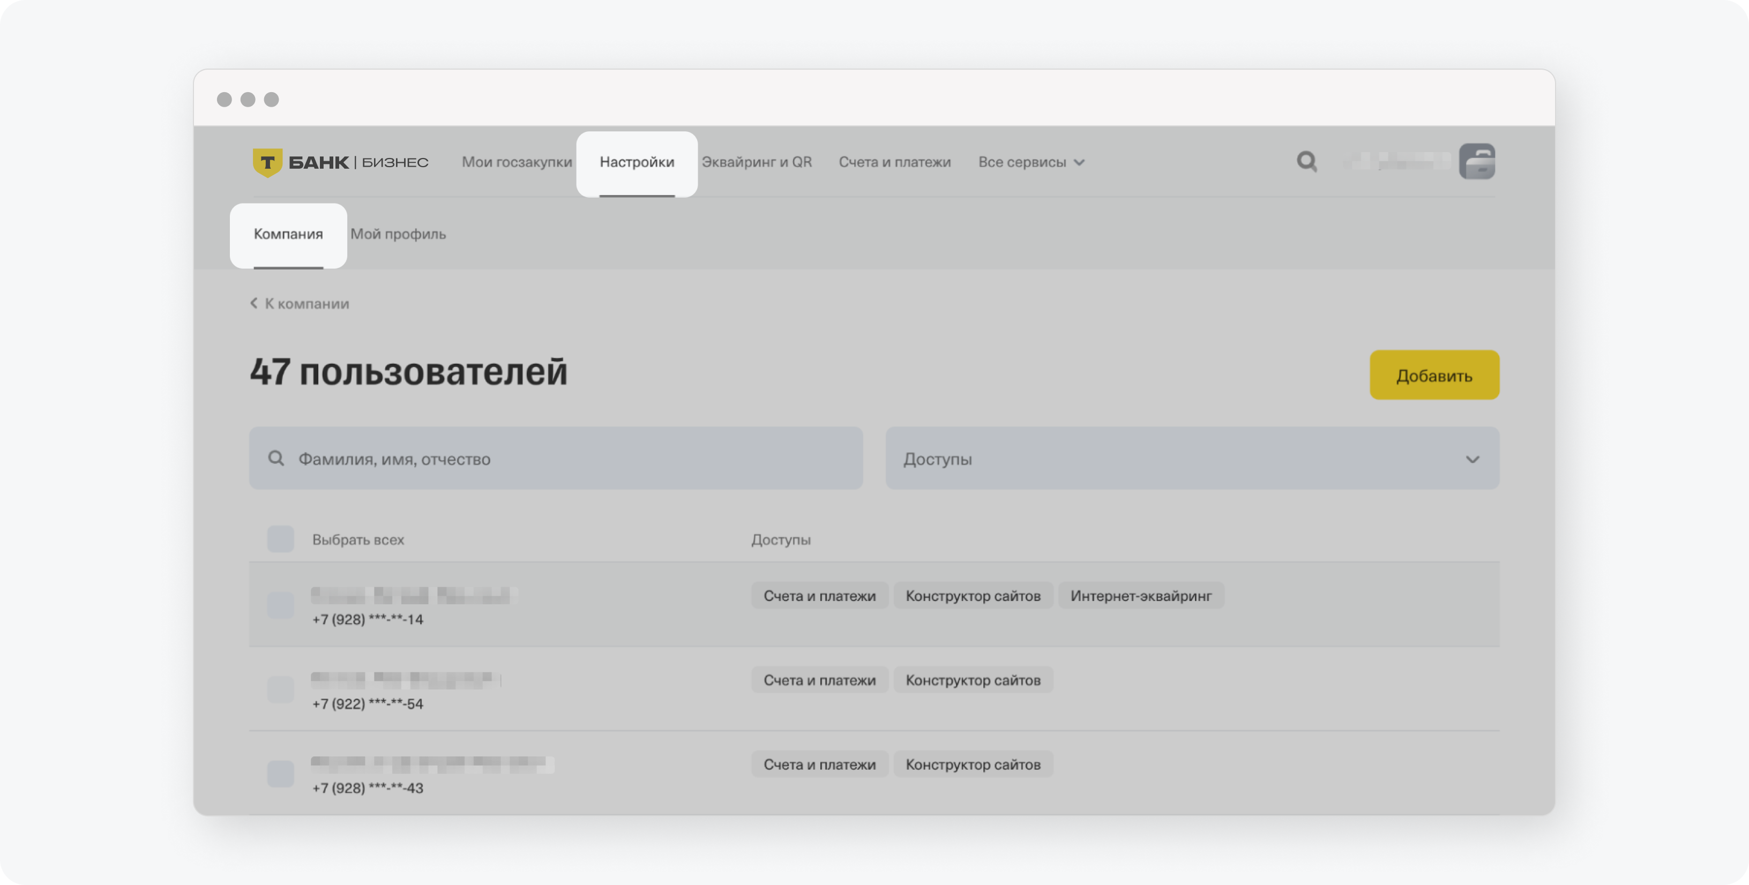Click the Фамилия, имя, отчество search field
1749x885 pixels.
556,459
